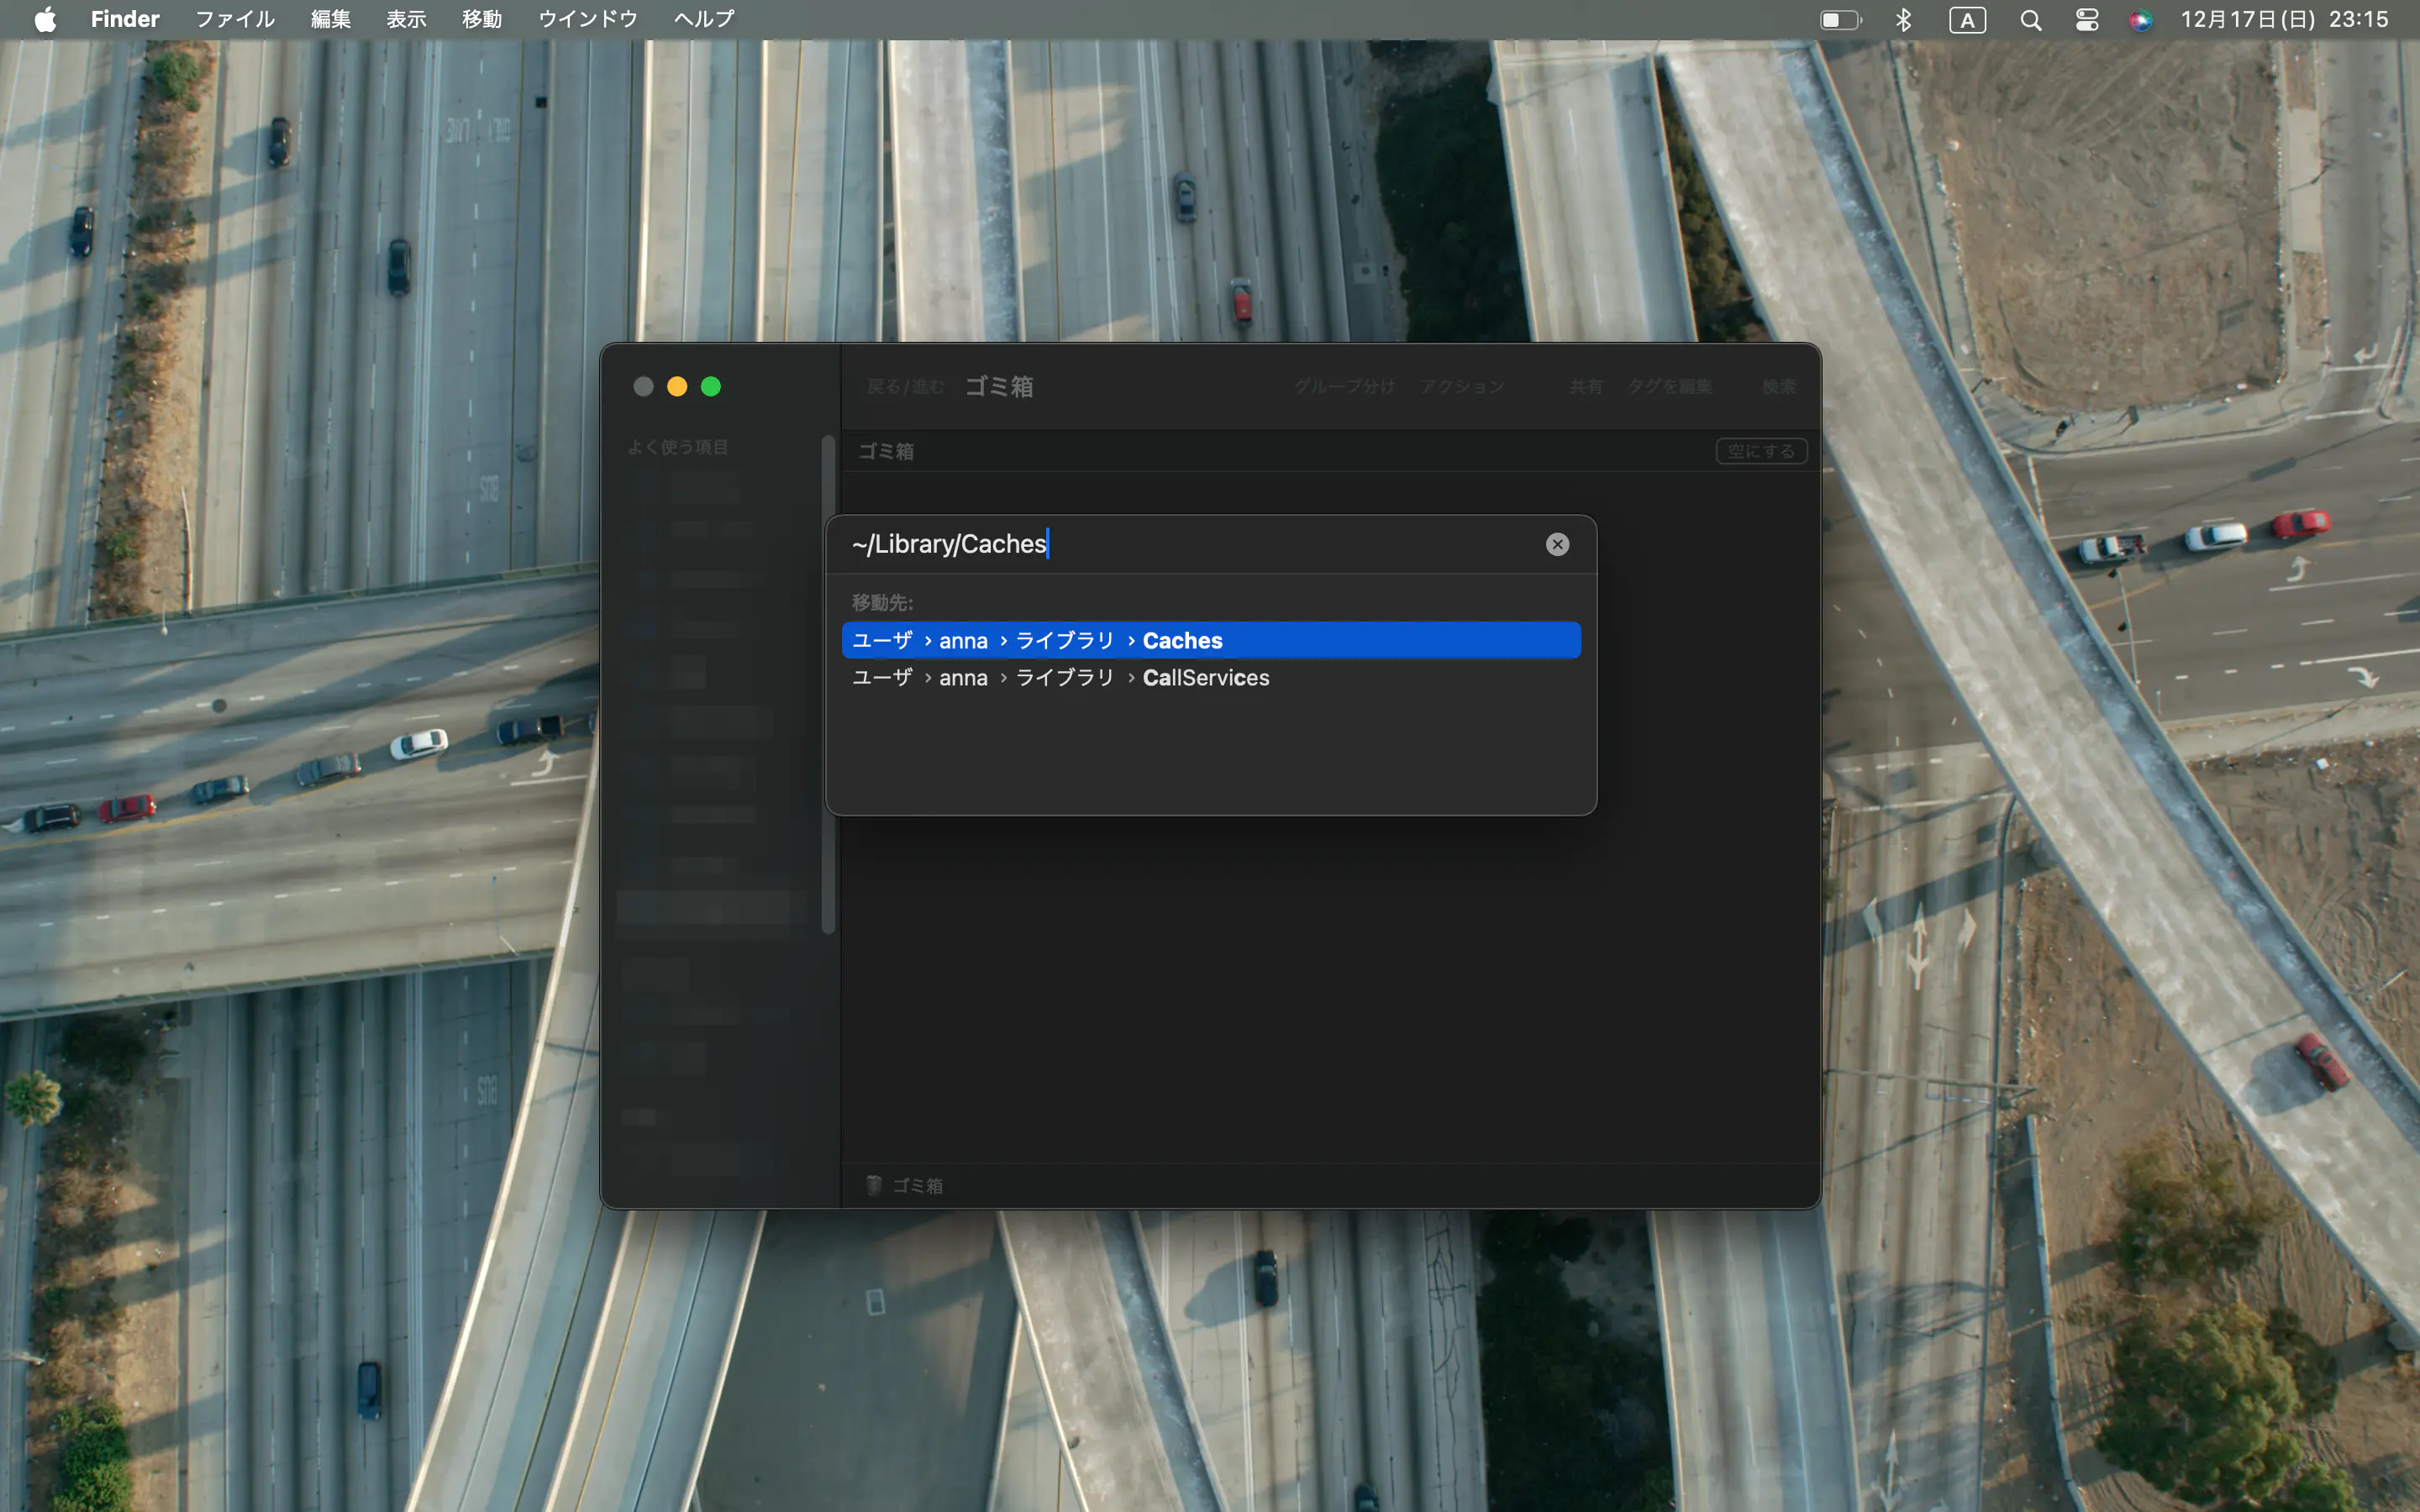Open the 表示 menu

click(406, 19)
